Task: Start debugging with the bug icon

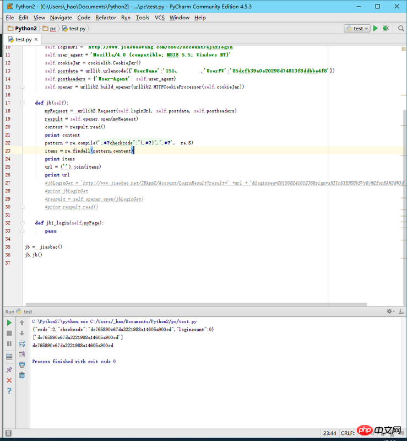Action: 386,28
